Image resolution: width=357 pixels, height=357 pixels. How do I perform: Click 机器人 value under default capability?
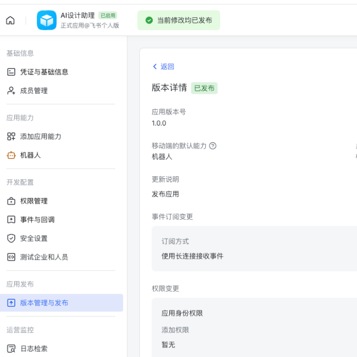click(162, 156)
